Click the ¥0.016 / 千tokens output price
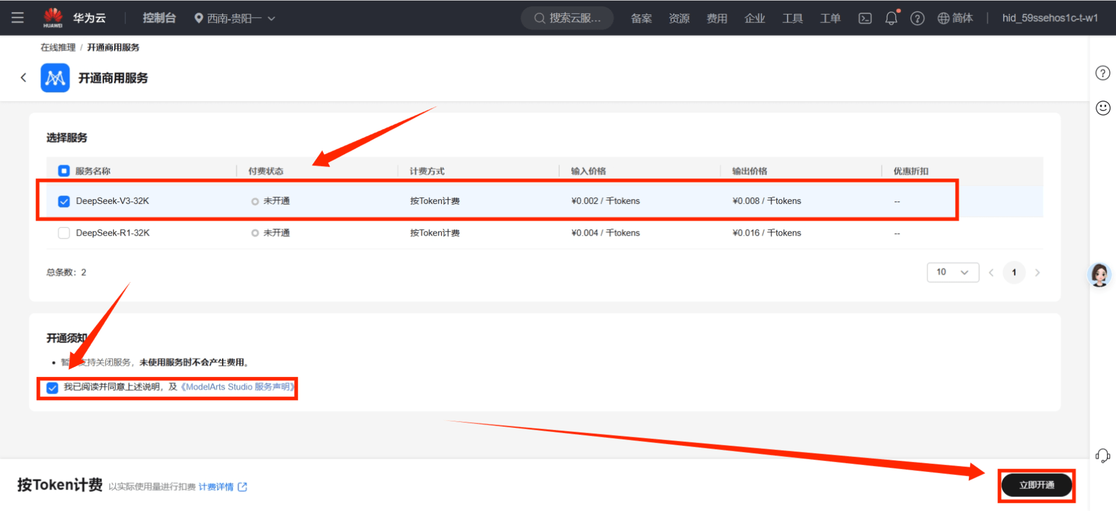Screen dimensions: 1116x511 pos(767,233)
